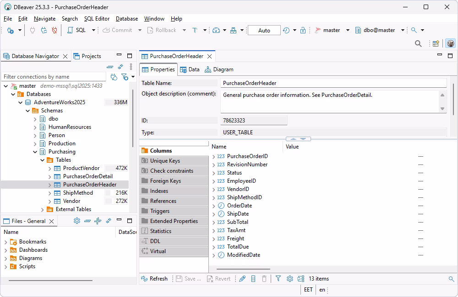The width and height of the screenshot is (458, 297).
Task: Switch to the Projects tab
Action: point(87,56)
